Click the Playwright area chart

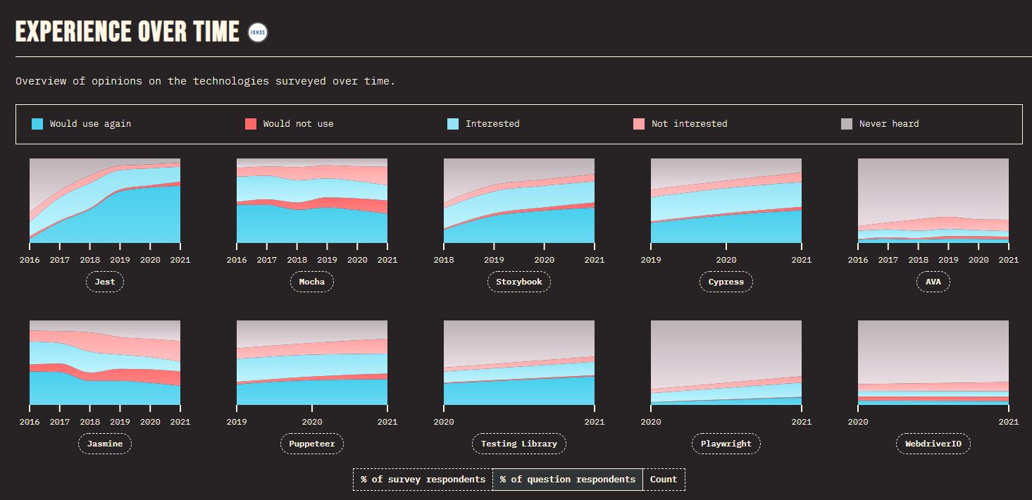tap(726, 363)
